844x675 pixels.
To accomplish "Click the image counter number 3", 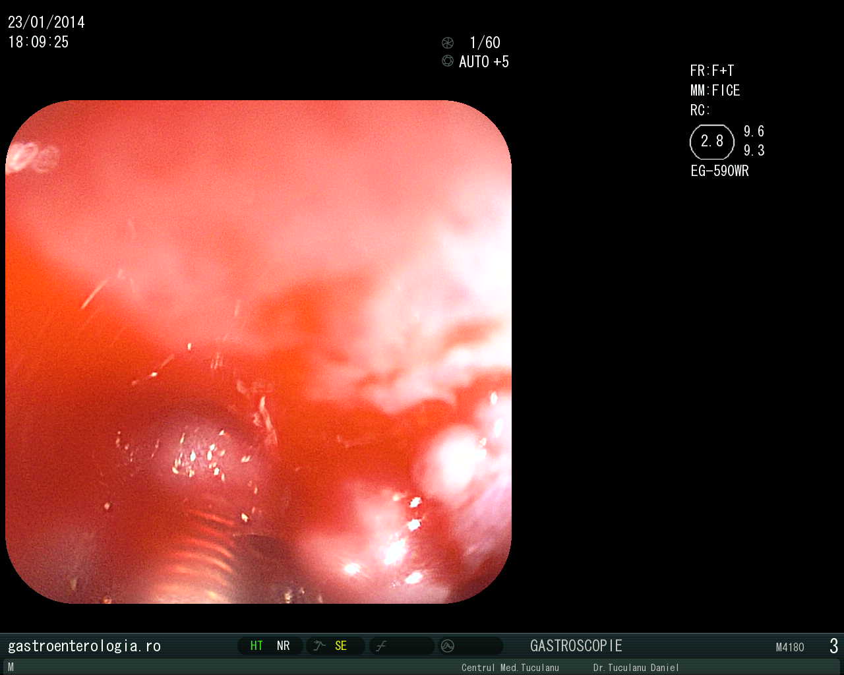I will click(x=834, y=646).
